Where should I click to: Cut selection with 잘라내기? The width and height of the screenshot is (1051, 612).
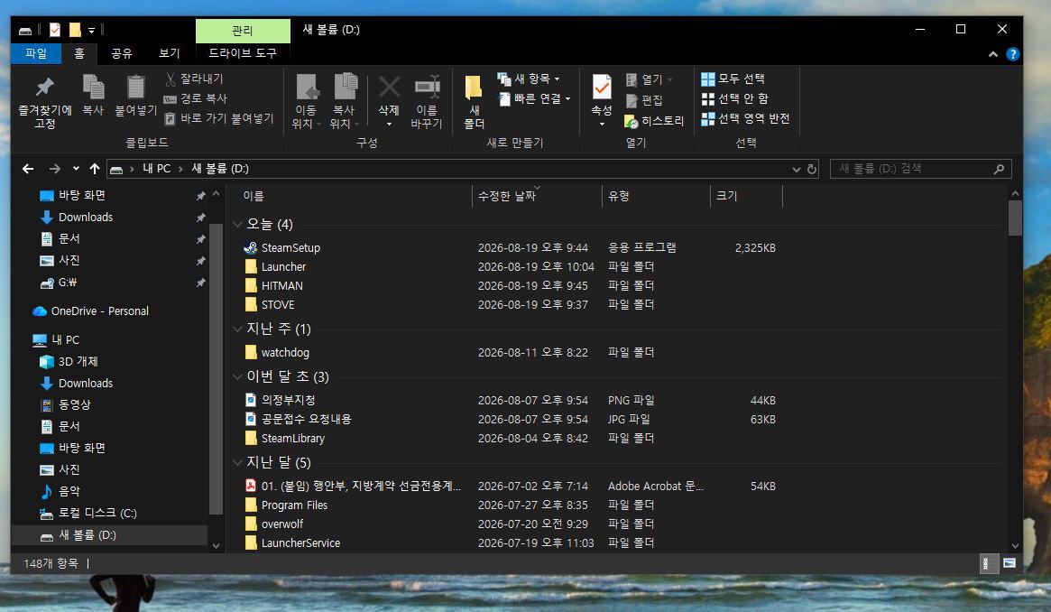tap(194, 79)
